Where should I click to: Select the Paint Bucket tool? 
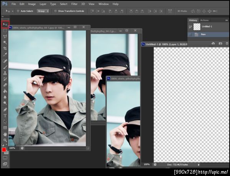pyautogui.click(x=5, y=91)
